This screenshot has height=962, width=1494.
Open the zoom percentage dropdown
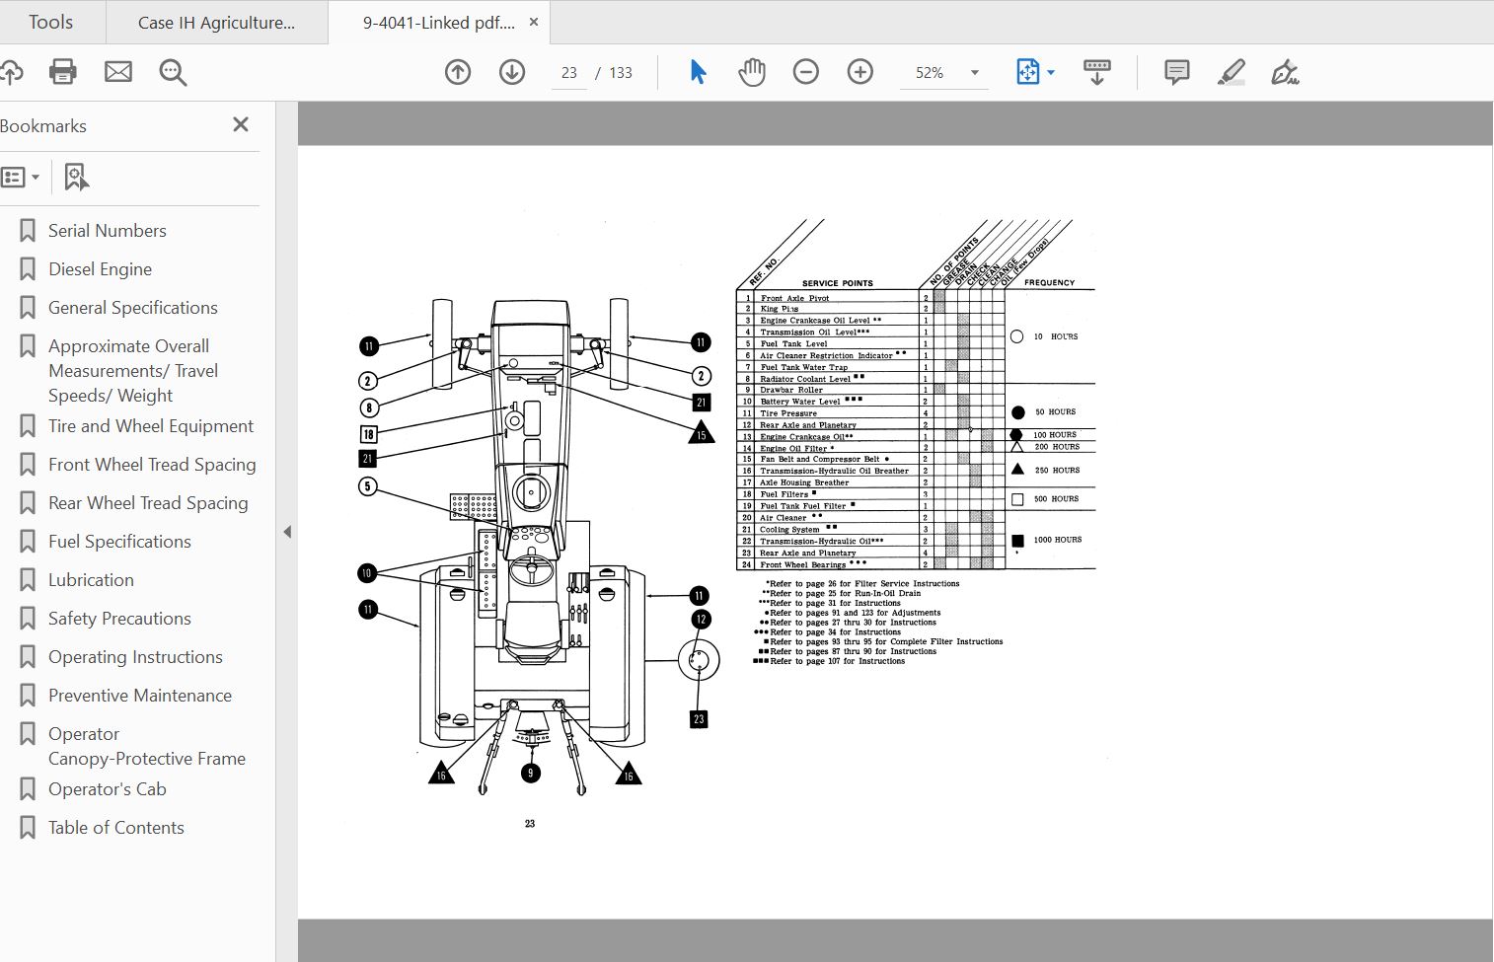pos(975,73)
